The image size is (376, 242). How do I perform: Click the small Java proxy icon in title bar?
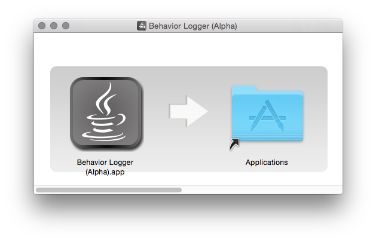click(x=142, y=26)
